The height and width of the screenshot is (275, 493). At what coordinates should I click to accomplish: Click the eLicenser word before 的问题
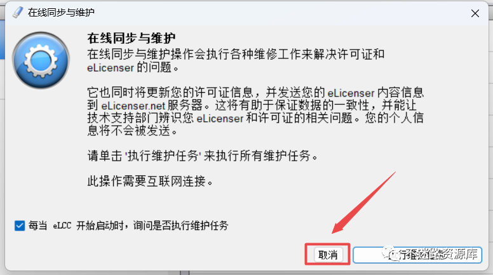click(111, 67)
